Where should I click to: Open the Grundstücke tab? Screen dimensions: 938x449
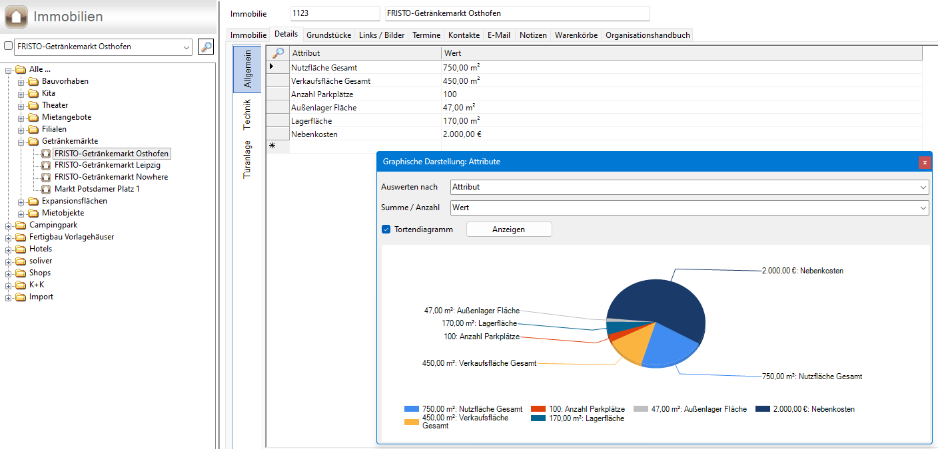click(x=329, y=35)
